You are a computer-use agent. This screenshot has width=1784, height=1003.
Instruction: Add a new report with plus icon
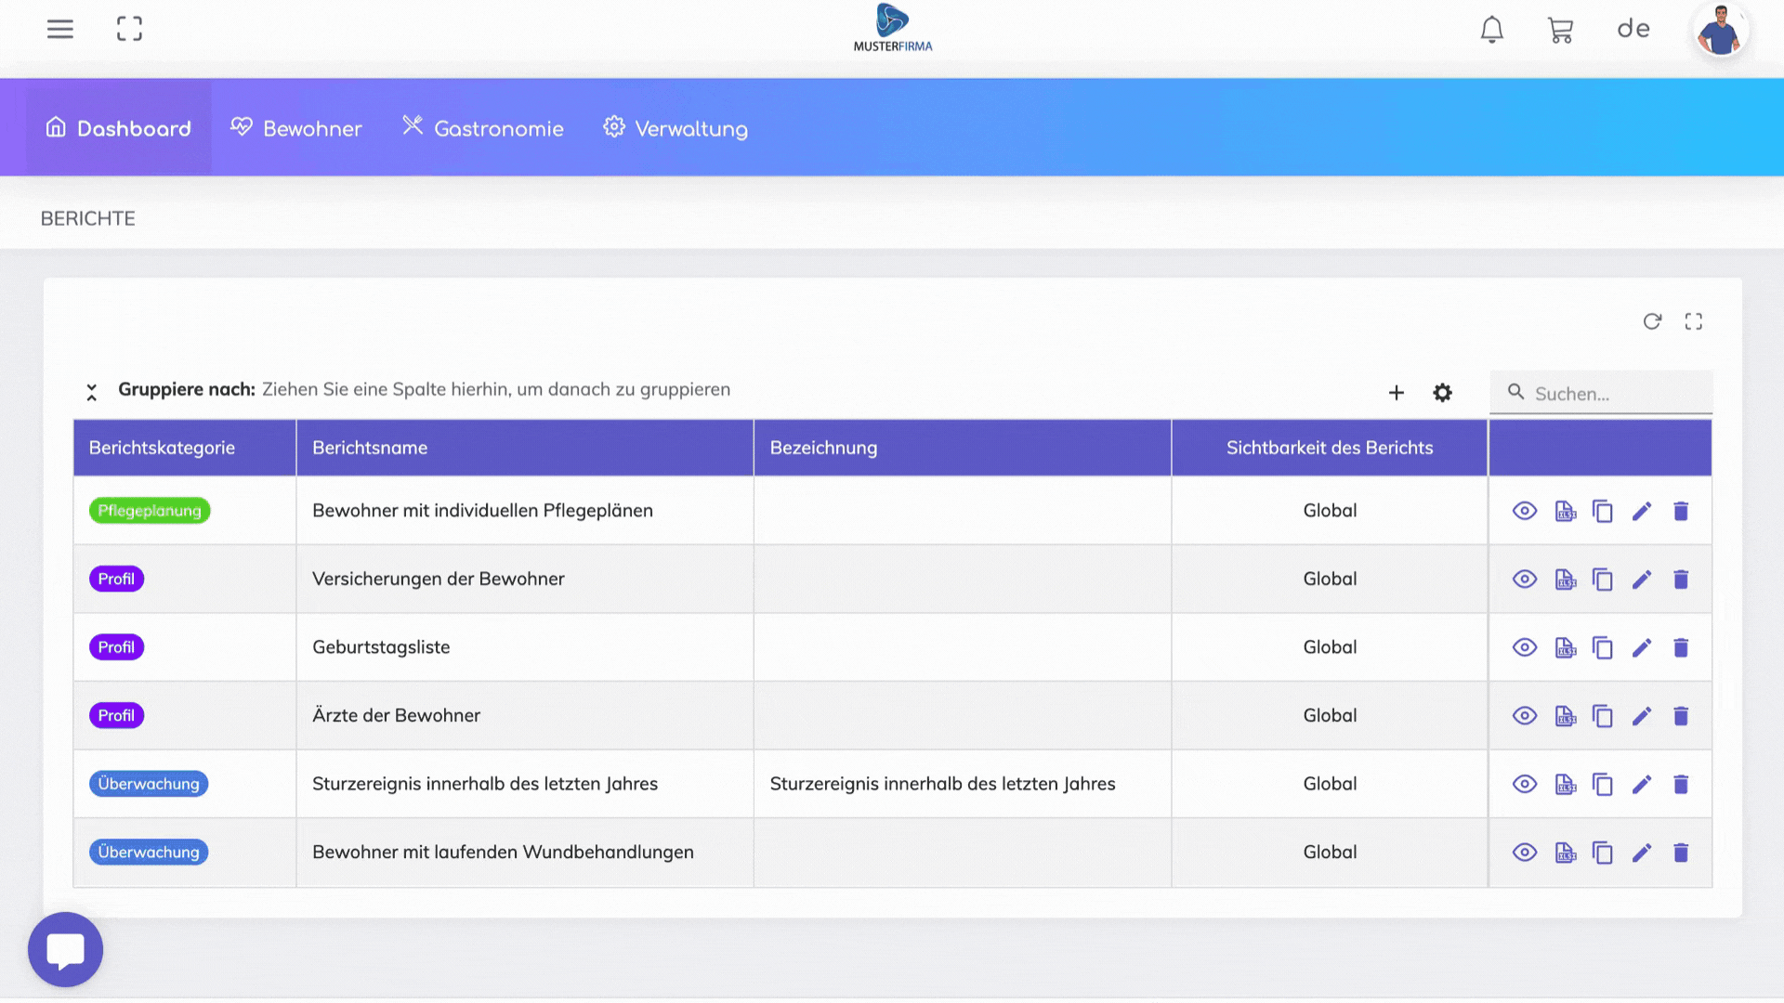coord(1396,393)
